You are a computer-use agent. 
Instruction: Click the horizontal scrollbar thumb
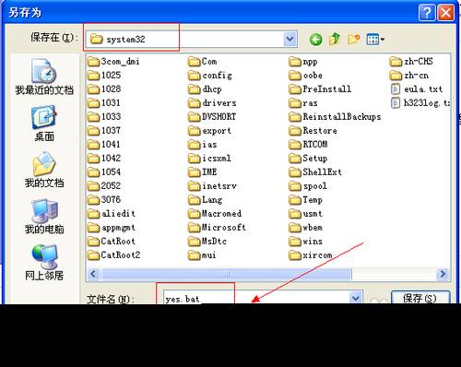point(226,274)
